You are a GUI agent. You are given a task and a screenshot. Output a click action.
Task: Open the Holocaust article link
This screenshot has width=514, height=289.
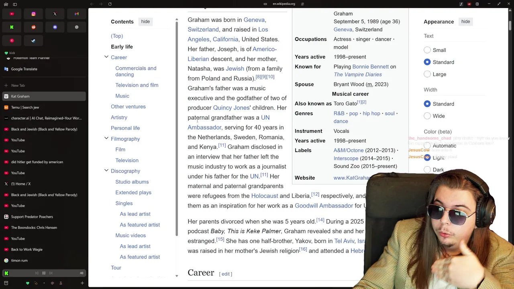264,196
